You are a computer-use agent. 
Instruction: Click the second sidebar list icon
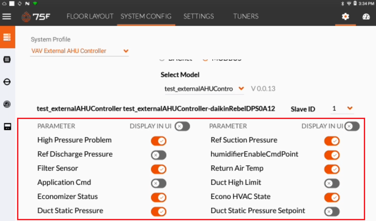pos(7,60)
